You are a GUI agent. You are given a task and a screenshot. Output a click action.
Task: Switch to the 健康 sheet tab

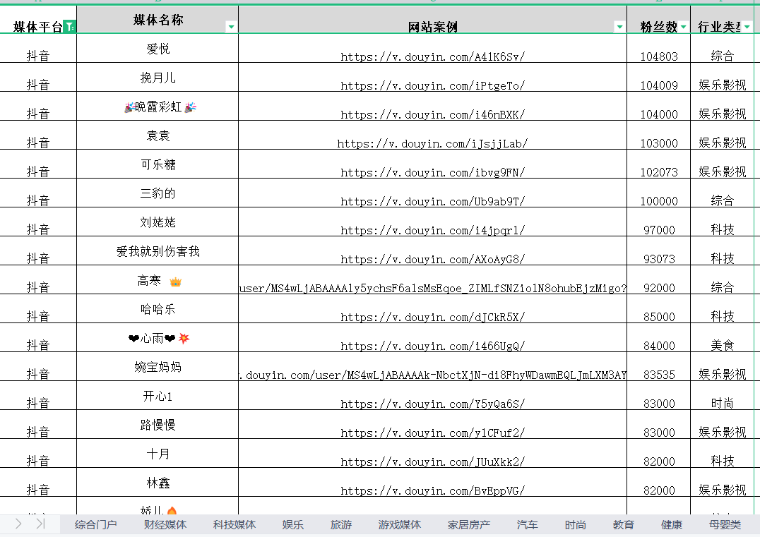(671, 524)
